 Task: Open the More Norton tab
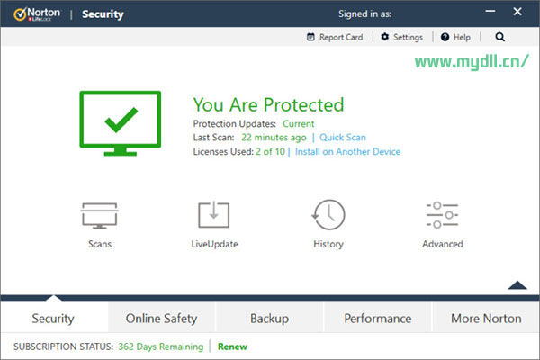point(486,319)
